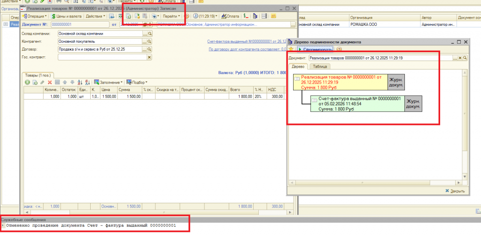Open the Действия menu in document toolbar

(x=95, y=16)
